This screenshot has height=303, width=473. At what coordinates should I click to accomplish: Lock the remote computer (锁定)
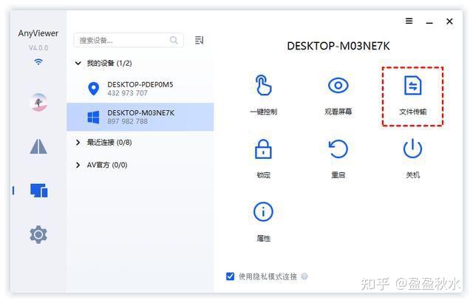tap(263, 158)
